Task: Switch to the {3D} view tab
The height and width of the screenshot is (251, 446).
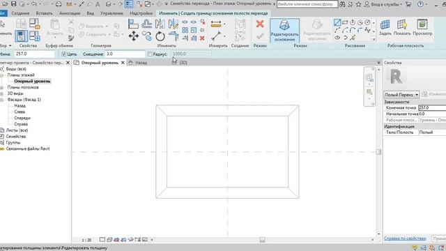Action: pyautogui.click(x=183, y=63)
